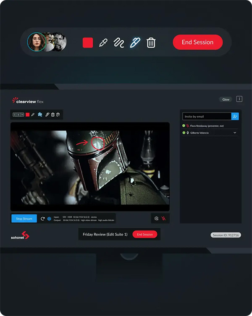Click the small pen tool above video
The width and height of the screenshot is (252, 316).
pyautogui.click(x=47, y=115)
